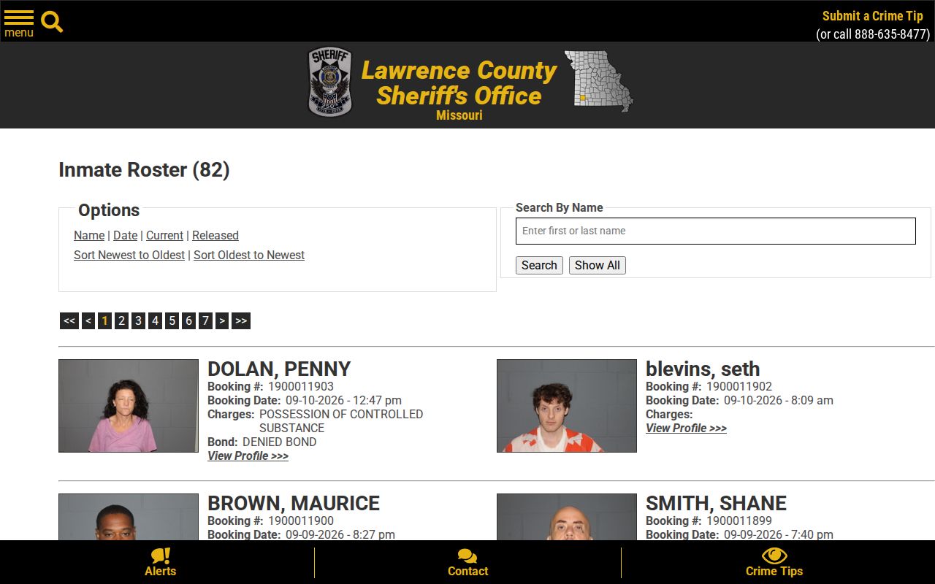
Task: View Profile for DOLAN, PENNY
Action: click(x=248, y=456)
